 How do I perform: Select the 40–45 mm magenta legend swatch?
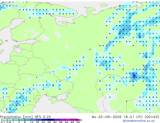click(x=68, y=120)
